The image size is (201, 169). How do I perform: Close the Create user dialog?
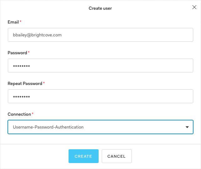click(x=194, y=8)
